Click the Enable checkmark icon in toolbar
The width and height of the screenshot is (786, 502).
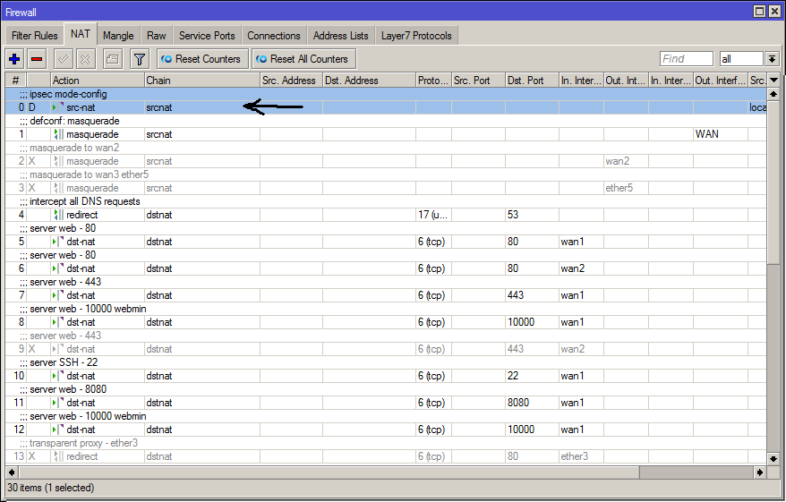pos(64,59)
